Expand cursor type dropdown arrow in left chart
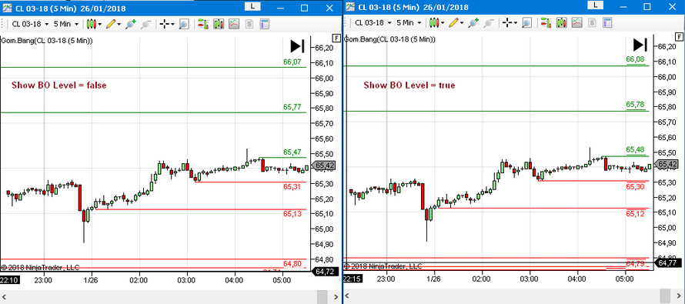This screenshot has width=685, height=304. (172, 24)
